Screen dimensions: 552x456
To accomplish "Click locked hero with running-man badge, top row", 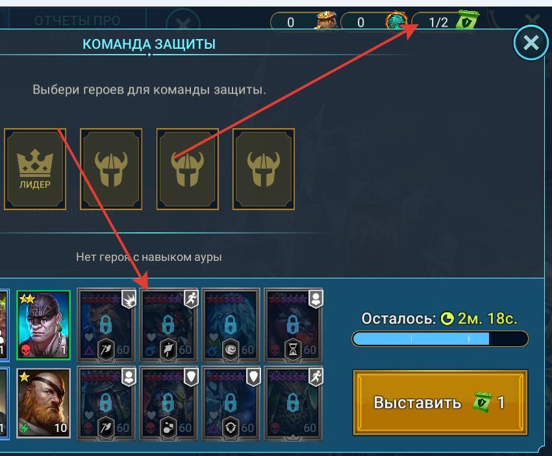I will coord(169,325).
